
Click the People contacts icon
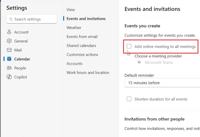coord(9,68)
